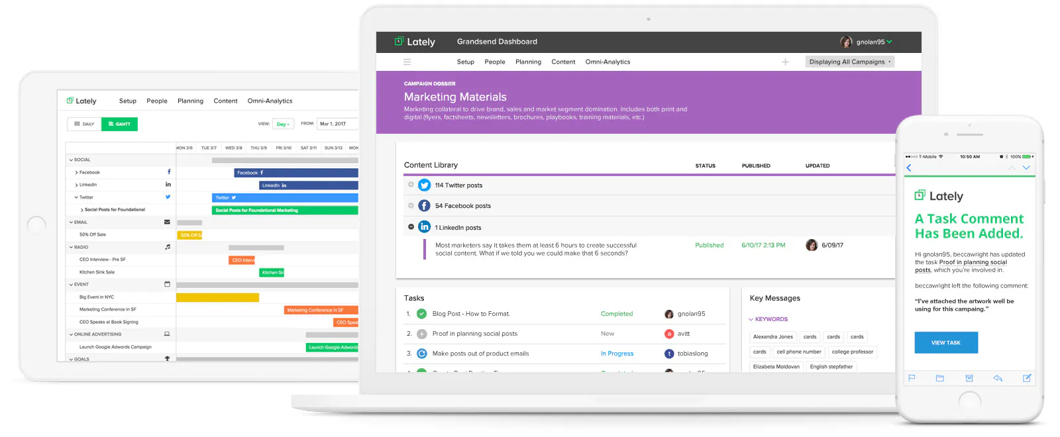The image size is (1060, 437).
Task: Click the English stepfather keyword tag
Action: 831,367
